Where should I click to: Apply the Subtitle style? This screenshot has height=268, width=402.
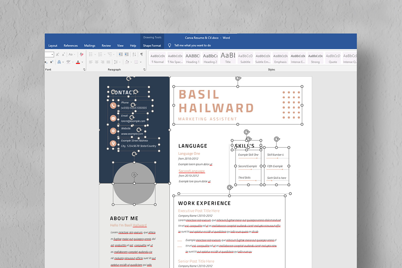click(246, 58)
